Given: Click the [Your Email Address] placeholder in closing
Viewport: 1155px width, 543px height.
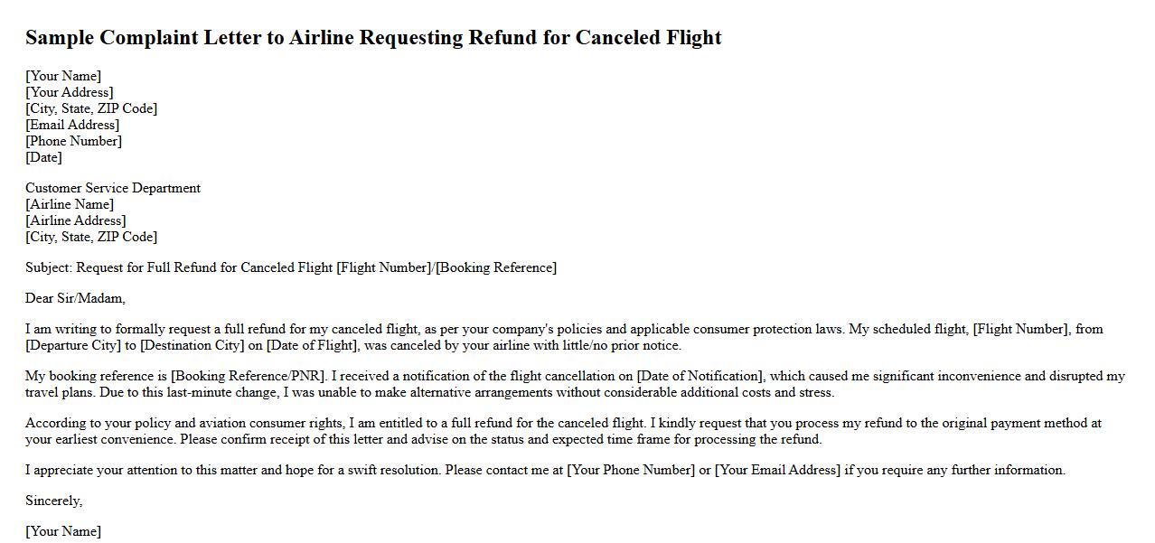Looking at the screenshot, I should 777,470.
